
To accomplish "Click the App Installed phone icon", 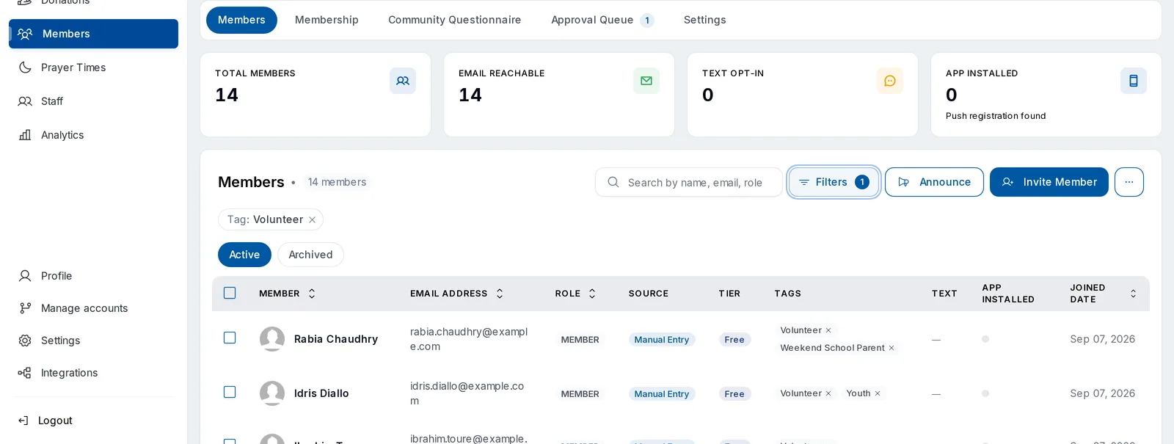I will tap(1134, 81).
